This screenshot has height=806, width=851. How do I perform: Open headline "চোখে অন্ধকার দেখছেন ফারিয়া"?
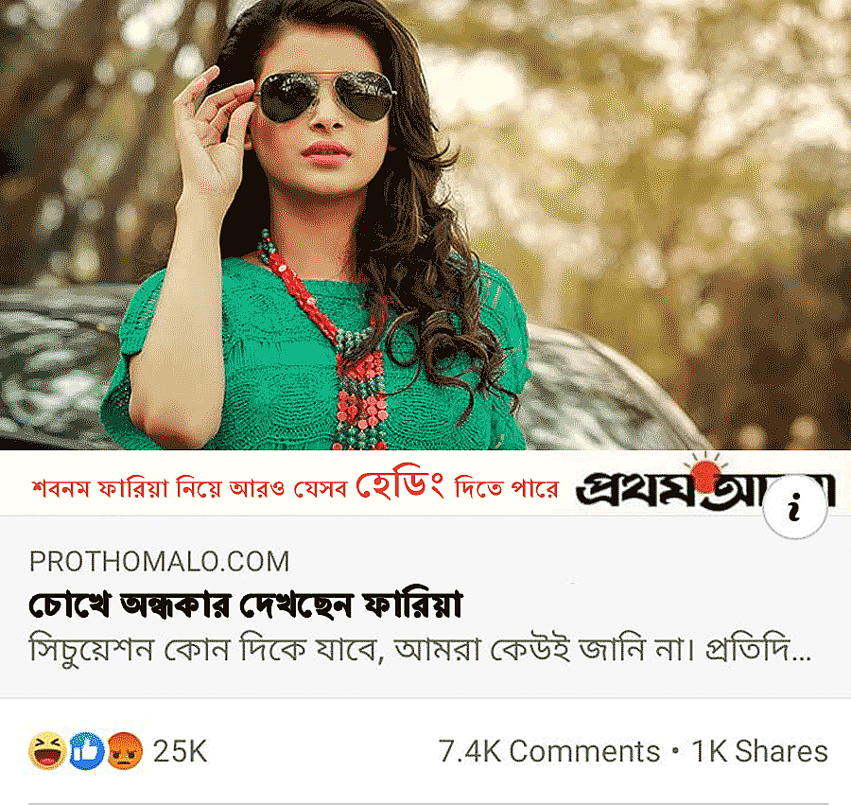click(246, 604)
